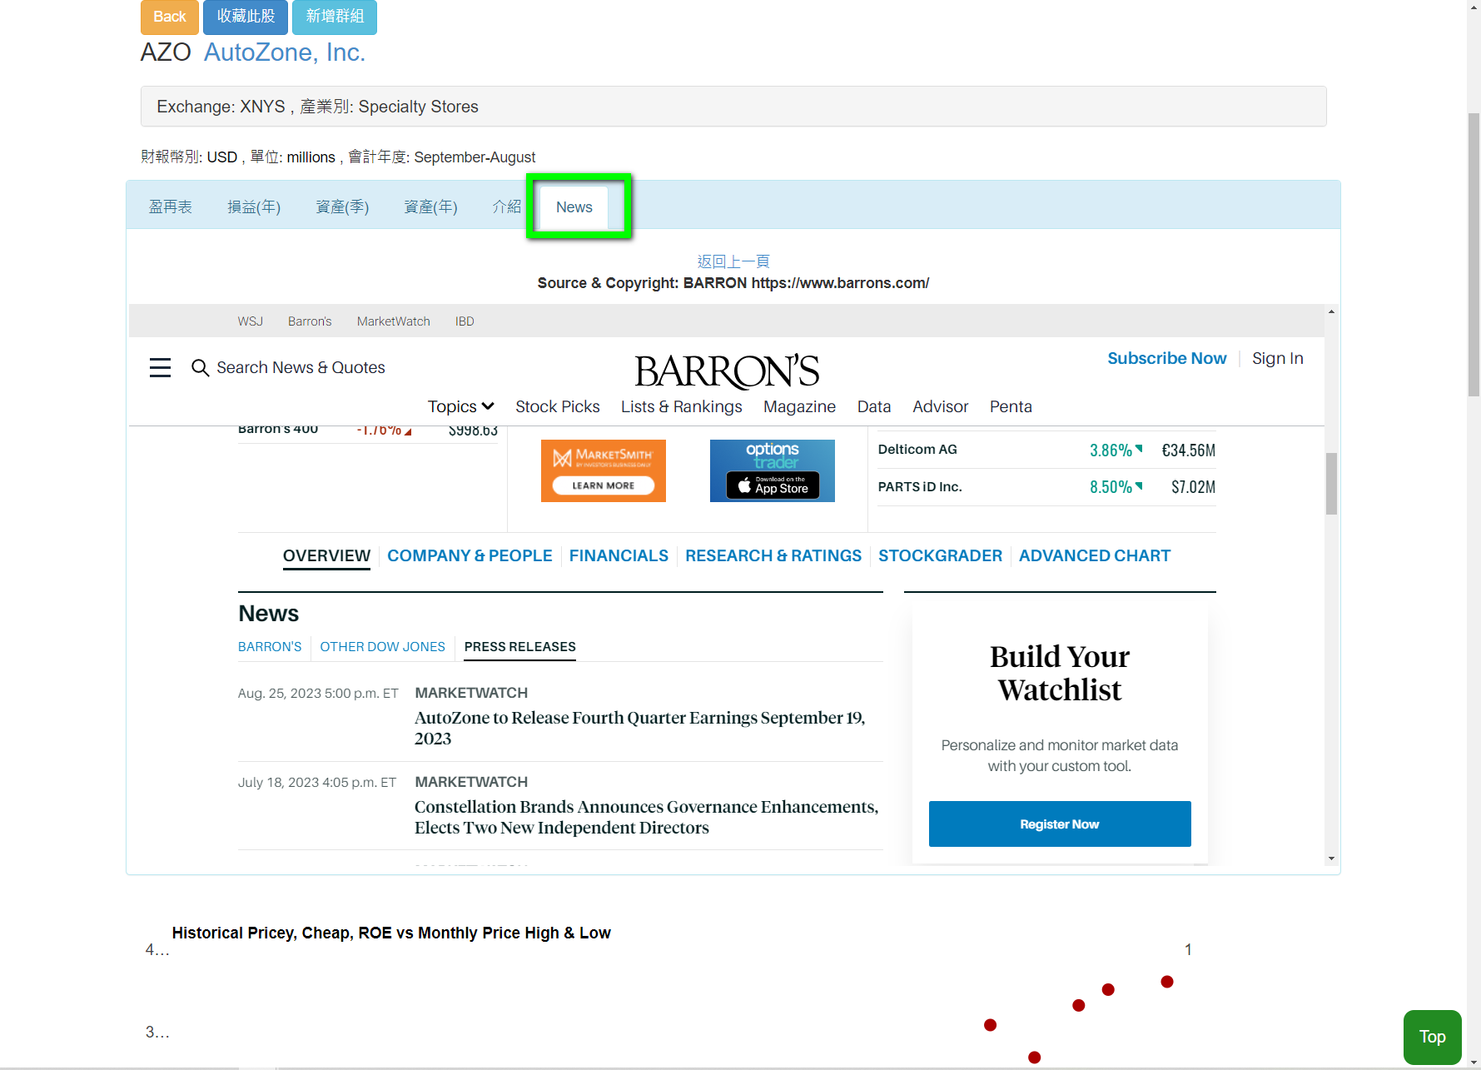Click Delticom AG competitor row
Viewport: 1481px width, 1070px height.
1046,450
